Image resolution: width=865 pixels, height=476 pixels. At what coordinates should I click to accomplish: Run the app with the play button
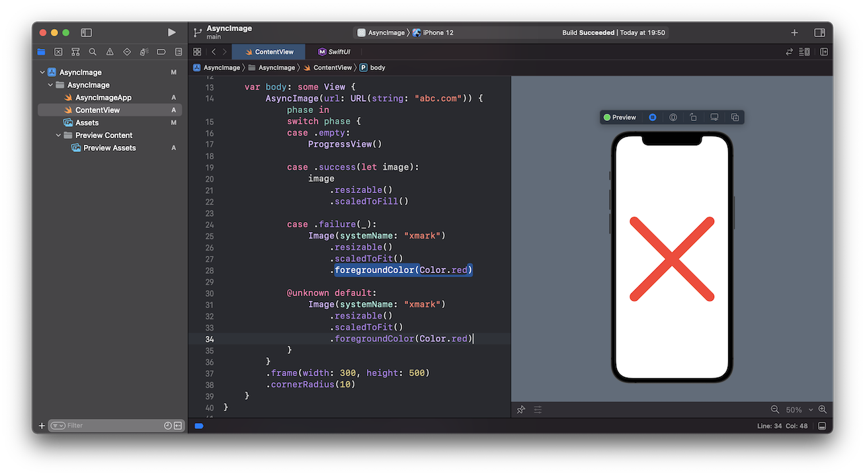172,32
